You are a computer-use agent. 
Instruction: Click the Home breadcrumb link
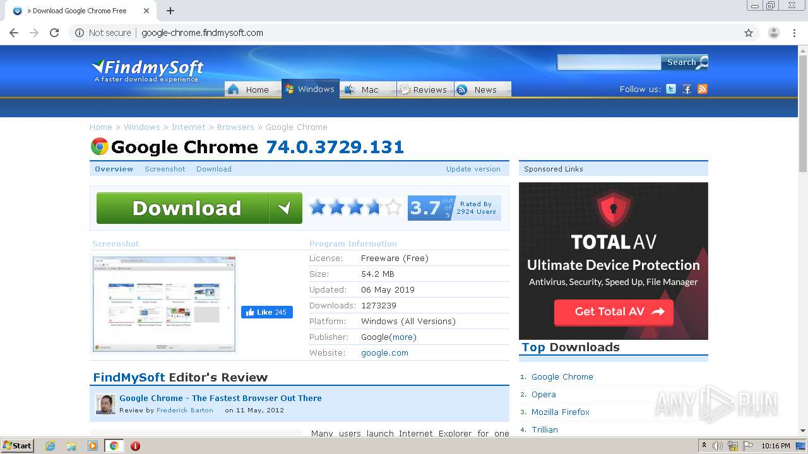pos(101,127)
